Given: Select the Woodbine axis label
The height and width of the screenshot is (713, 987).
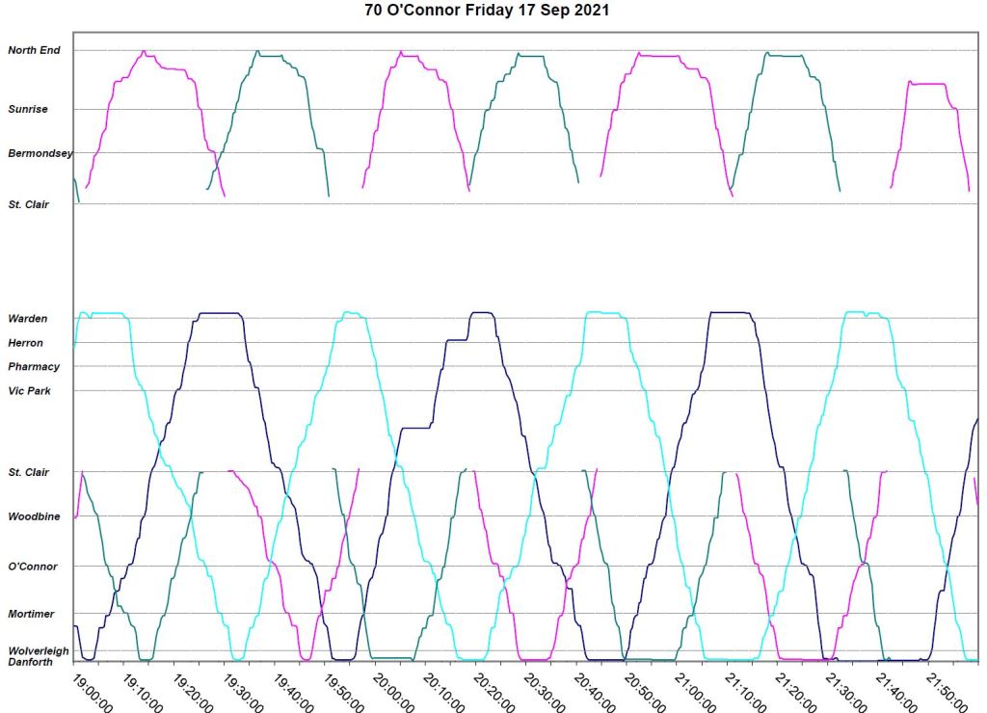Looking at the screenshot, I should [x=34, y=517].
